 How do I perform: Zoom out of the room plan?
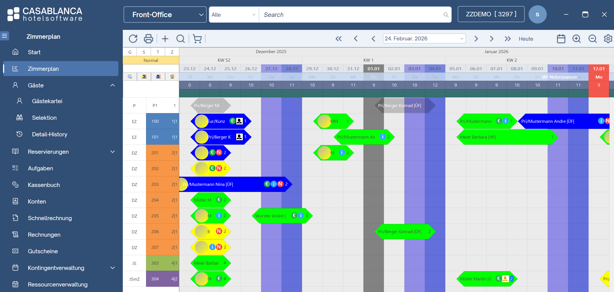tap(592, 39)
